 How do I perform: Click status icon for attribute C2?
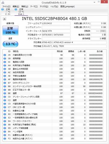[5, 100]
